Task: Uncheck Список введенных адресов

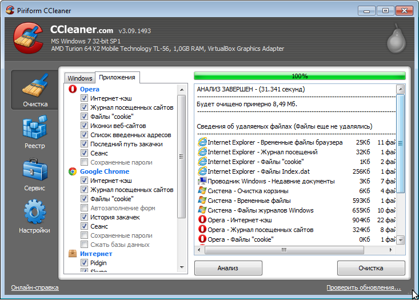Action: click(84, 135)
